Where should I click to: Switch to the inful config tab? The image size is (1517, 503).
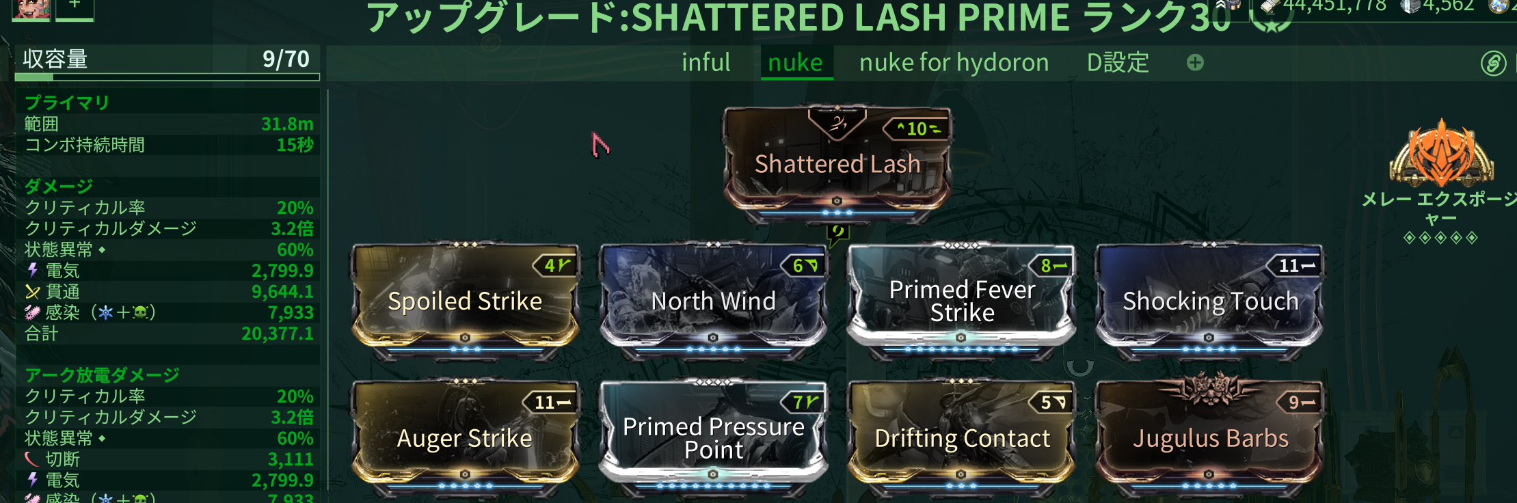[706, 63]
